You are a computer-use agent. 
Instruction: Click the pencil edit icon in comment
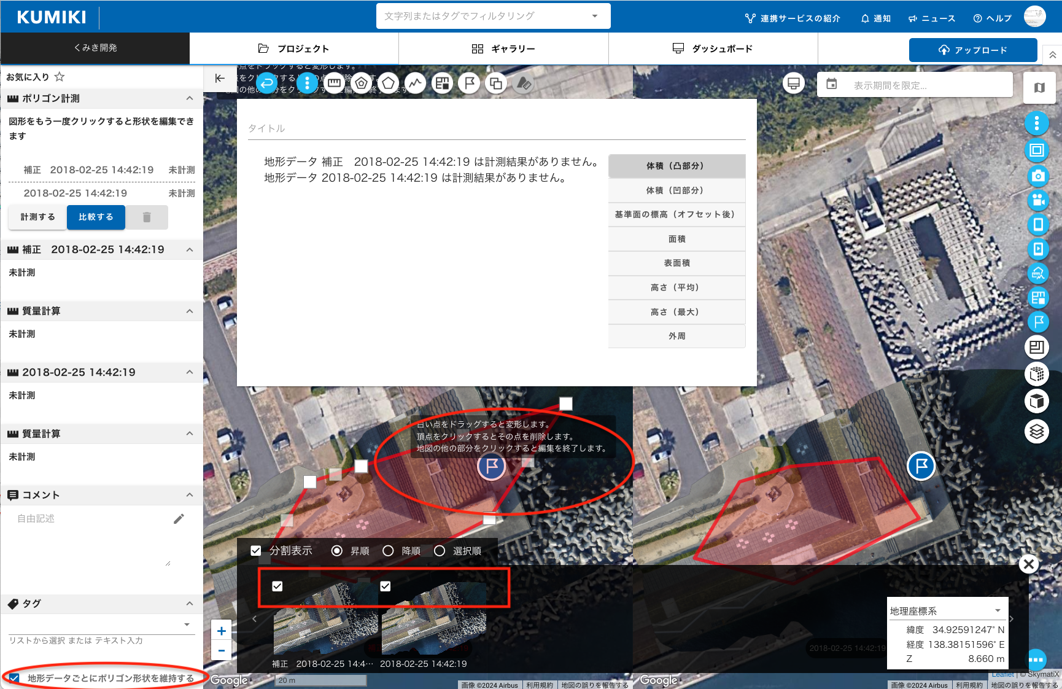click(x=179, y=519)
